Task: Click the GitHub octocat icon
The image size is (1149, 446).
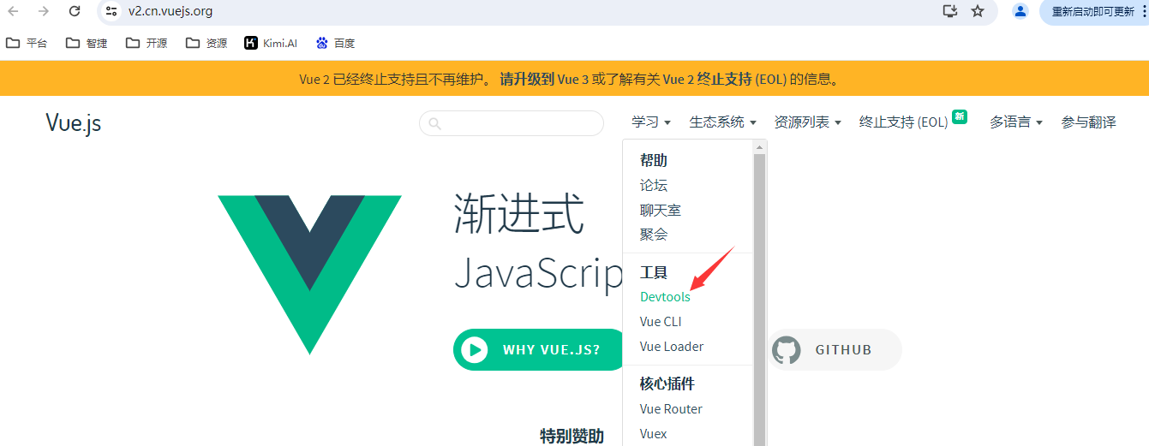Action: [786, 349]
